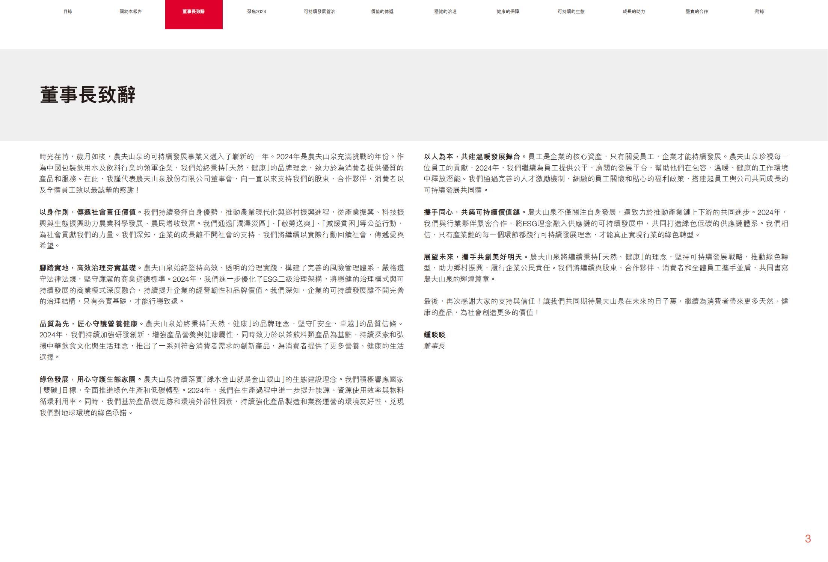Jump to 堅實的合作 tab
The image size is (828, 562).
pyautogui.click(x=697, y=12)
